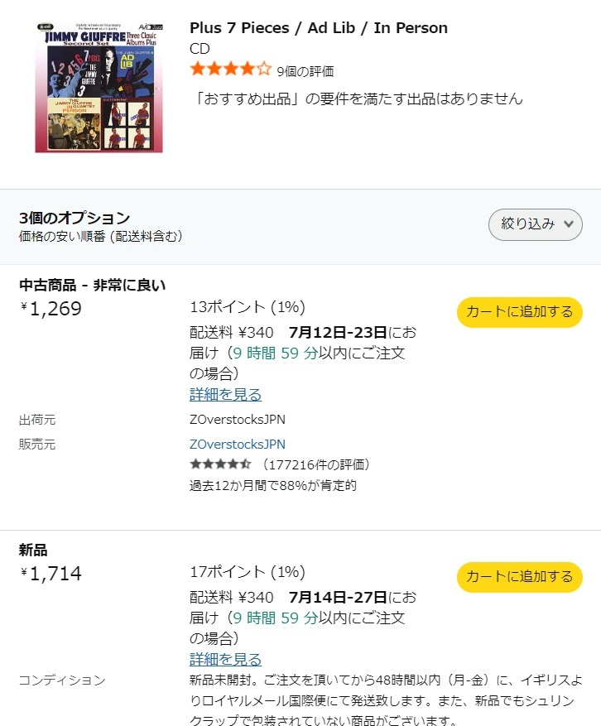Click the 新品 condition heading
This screenshot has height=726, width=601.
[x=33, y=551]
